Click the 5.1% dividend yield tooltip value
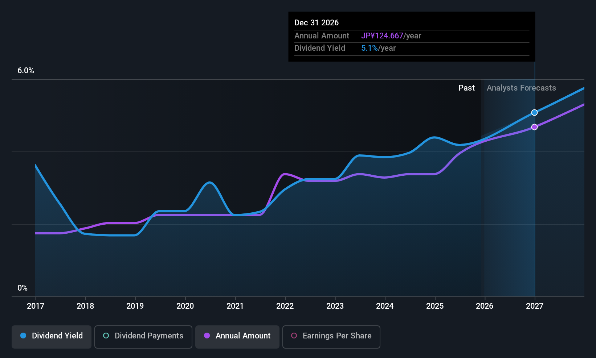 (370, 48)
